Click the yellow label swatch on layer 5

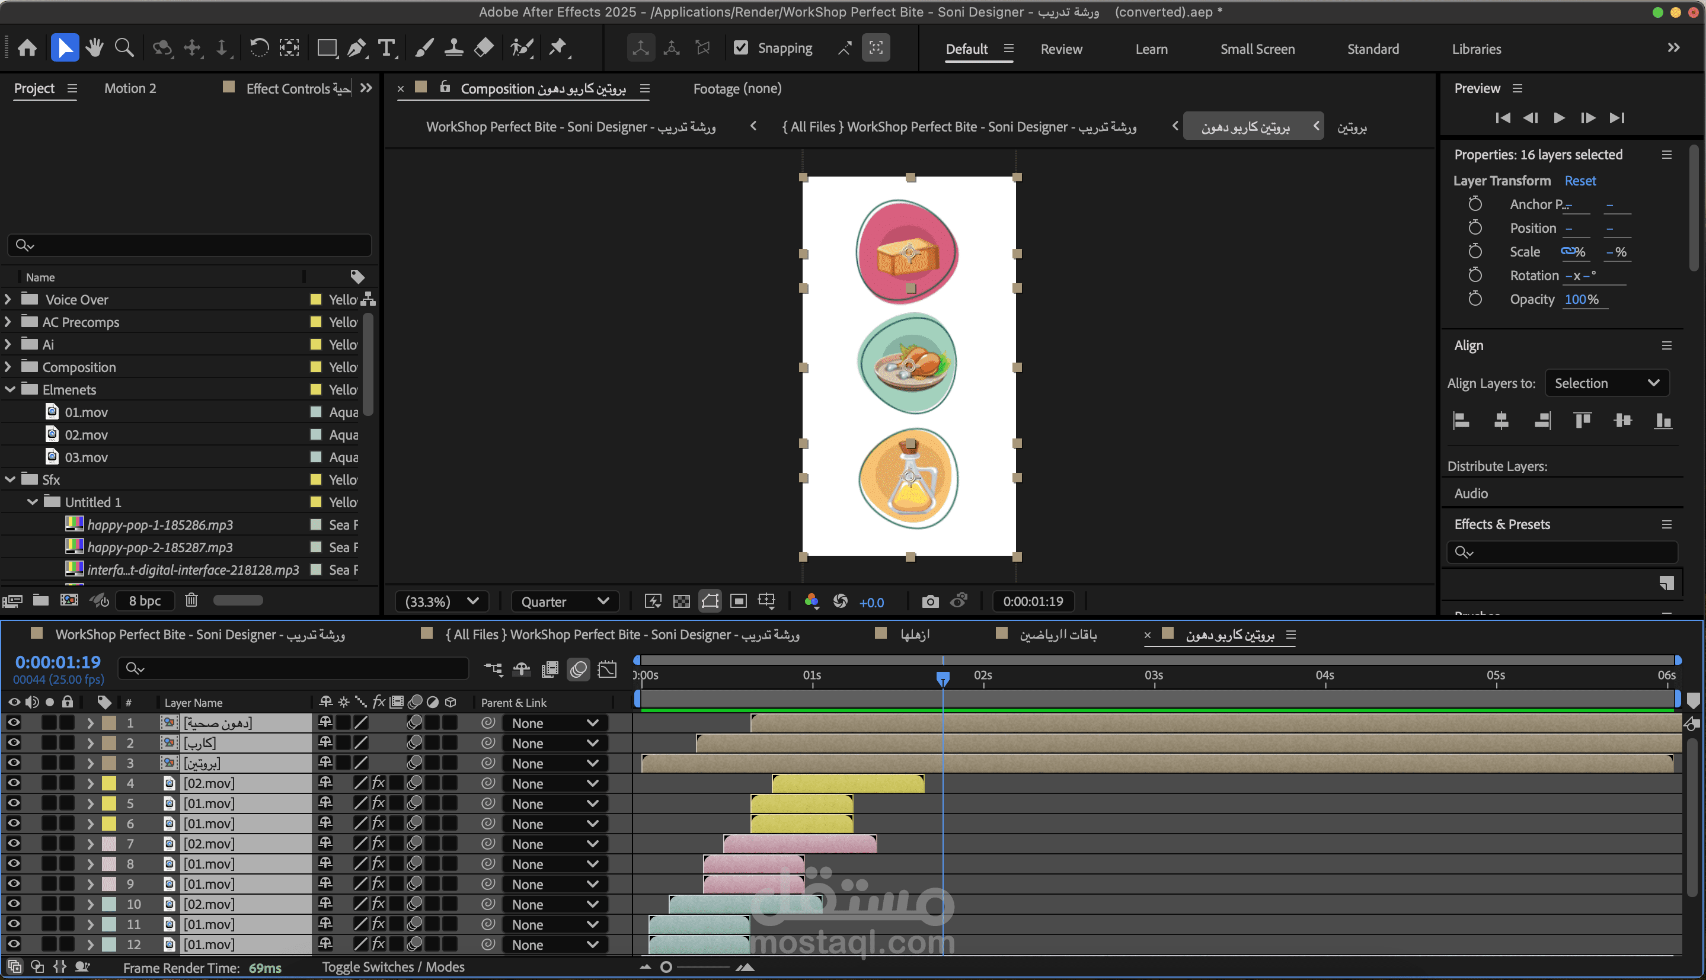(x=109, y=803)
